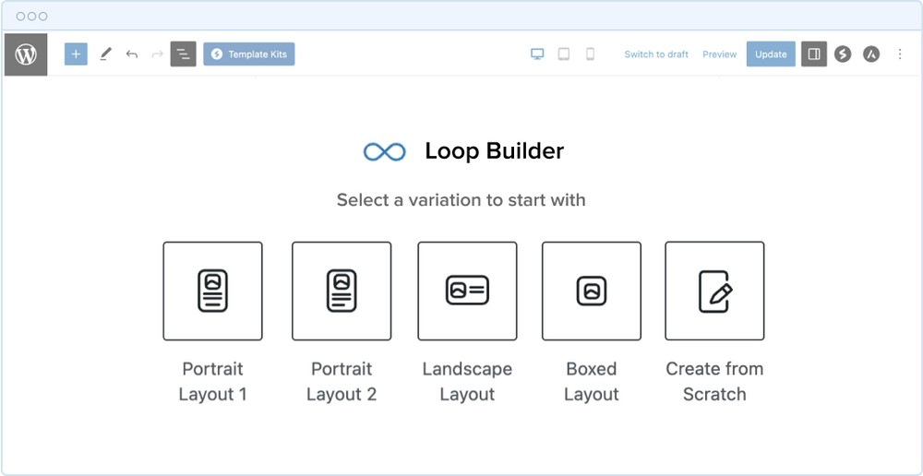Click the Update button
The height and width of the screenshot is (476, 923).
(x=771, y=54)
